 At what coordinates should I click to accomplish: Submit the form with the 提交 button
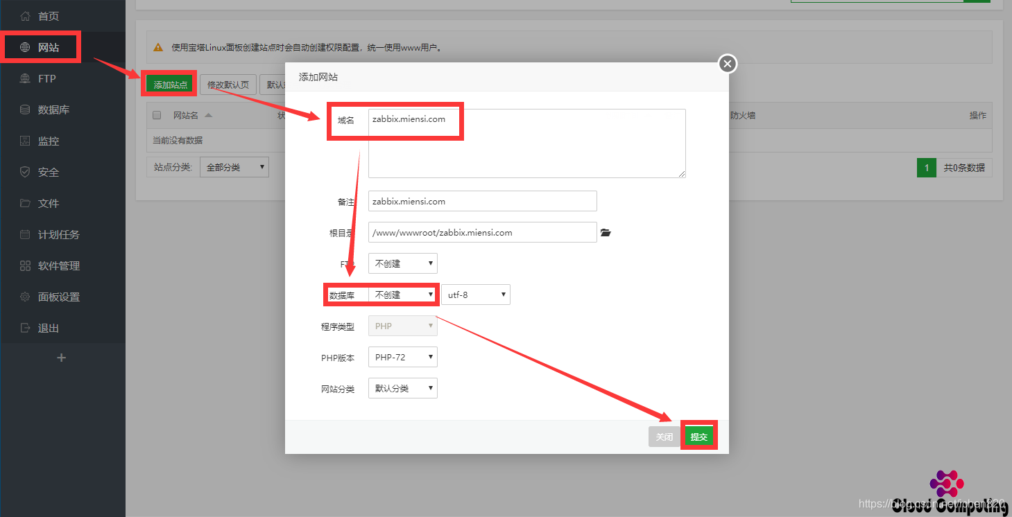coord(698,436)
